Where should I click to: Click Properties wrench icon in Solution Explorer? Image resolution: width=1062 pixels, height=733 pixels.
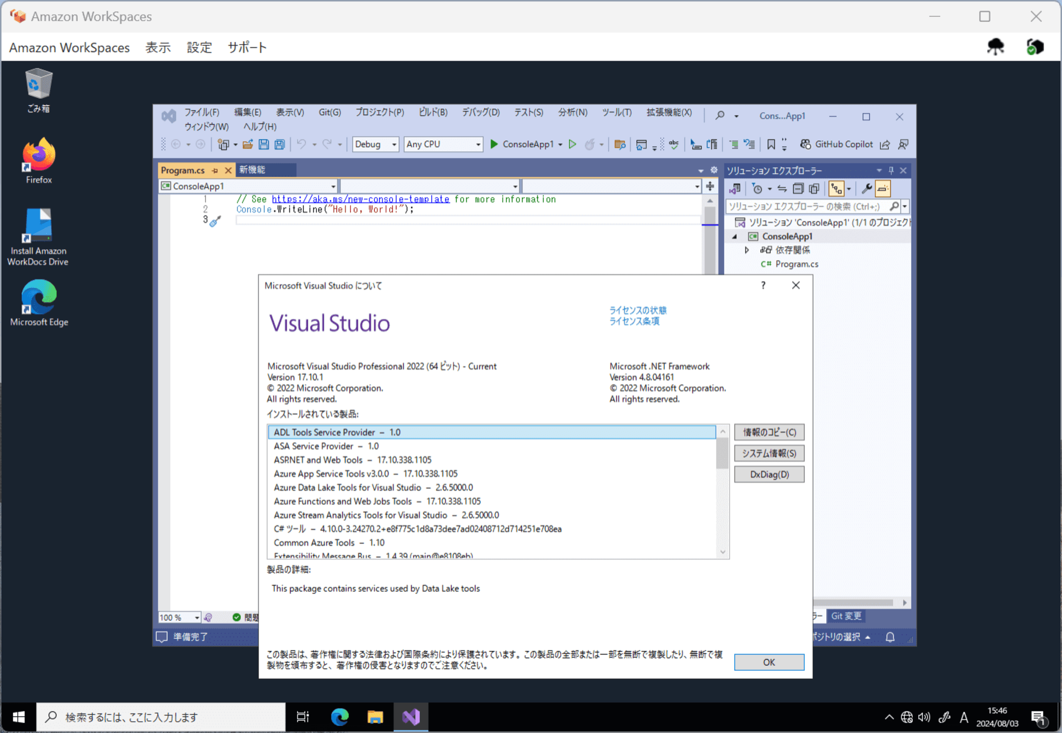867,189
